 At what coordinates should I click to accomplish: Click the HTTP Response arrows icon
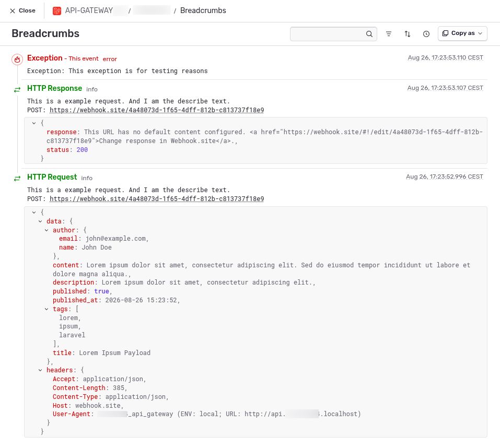click(x=17, y=90)
